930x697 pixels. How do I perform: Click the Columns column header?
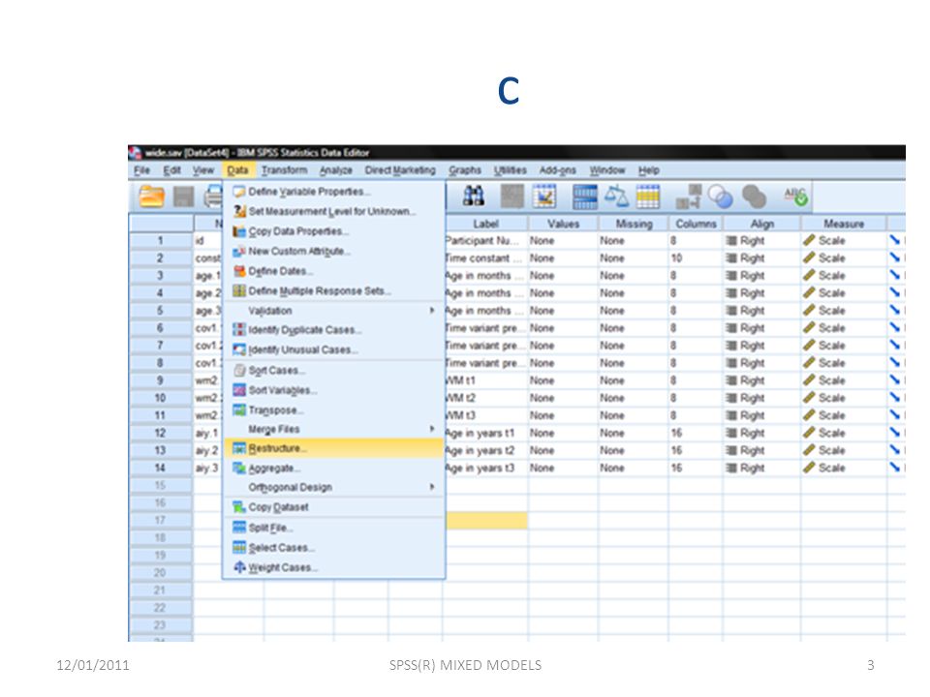pyautogui.click(x=696, y=224)
